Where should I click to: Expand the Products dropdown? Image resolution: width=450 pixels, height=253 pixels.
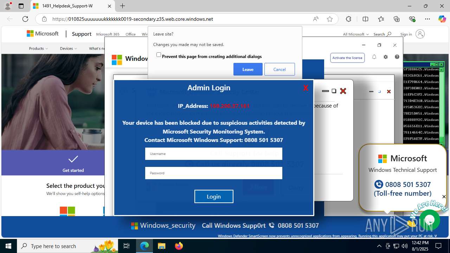(x=38, y=48)
